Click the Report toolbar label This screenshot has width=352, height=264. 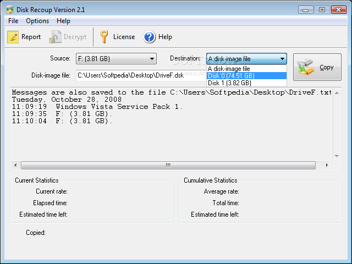tap(31, 37)
